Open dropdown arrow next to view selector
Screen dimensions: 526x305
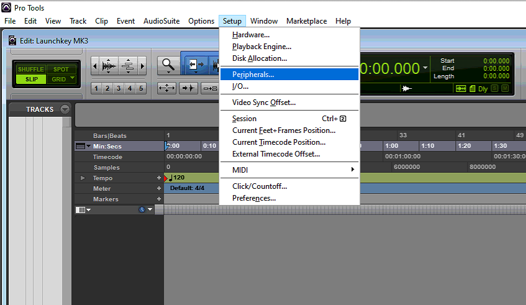(x=89, y=210)
